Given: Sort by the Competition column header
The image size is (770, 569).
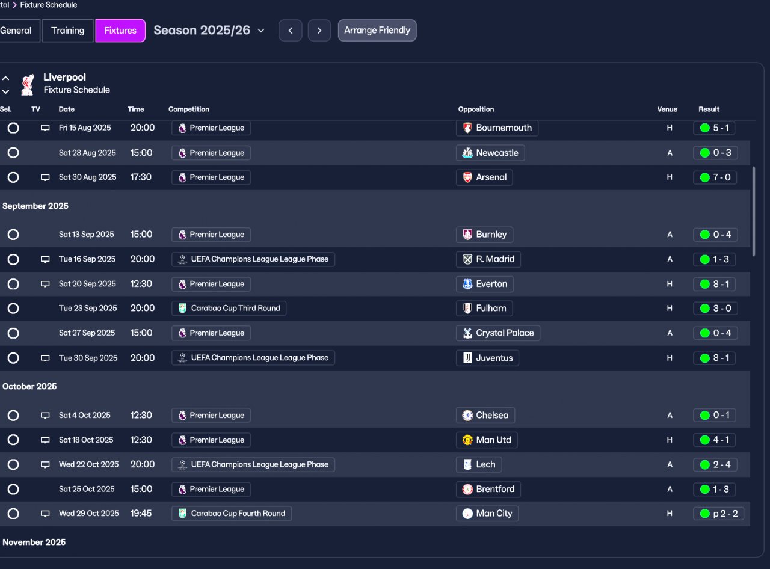Looking at the screenshot, I should (x=189, y=109).
